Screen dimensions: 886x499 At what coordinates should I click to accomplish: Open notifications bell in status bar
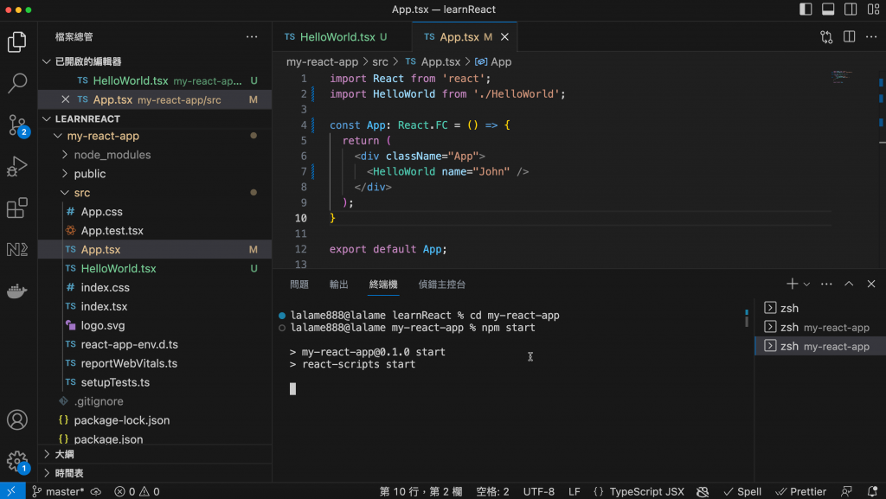click(872, 492)
